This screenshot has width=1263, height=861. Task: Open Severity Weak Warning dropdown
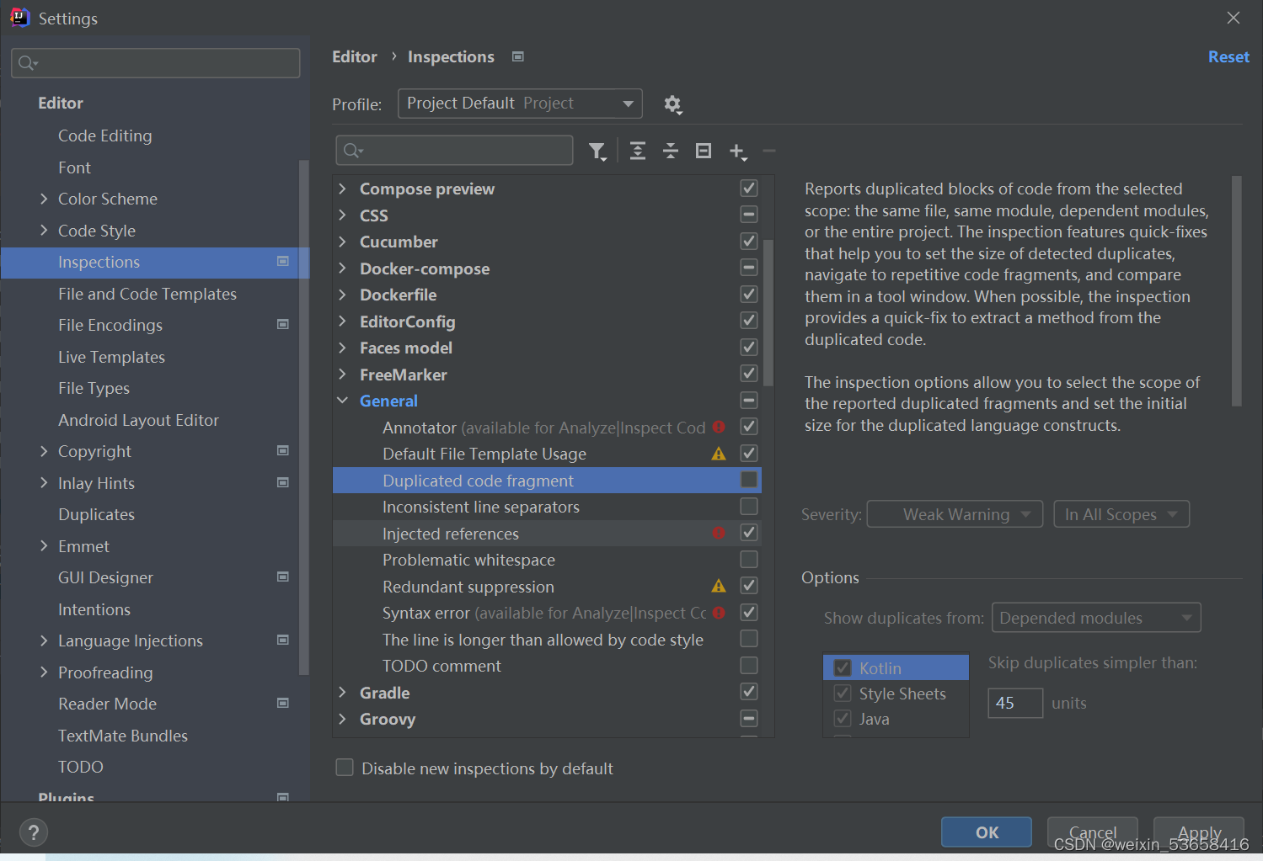point(955,514)
